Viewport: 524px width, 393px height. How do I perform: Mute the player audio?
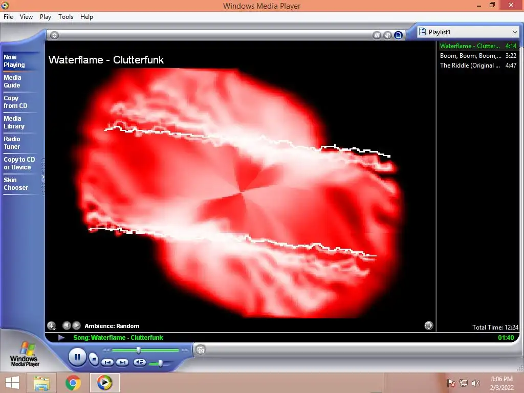pyautogui.click(x=139, y=362)
